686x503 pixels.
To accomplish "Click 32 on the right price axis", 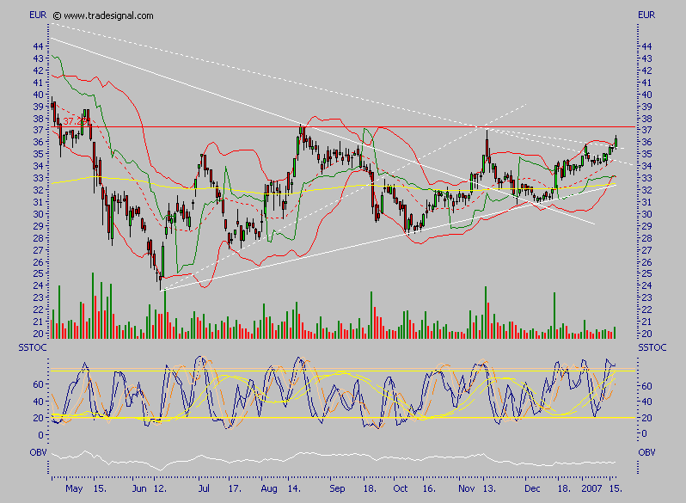I will click(x=646, y=190).
